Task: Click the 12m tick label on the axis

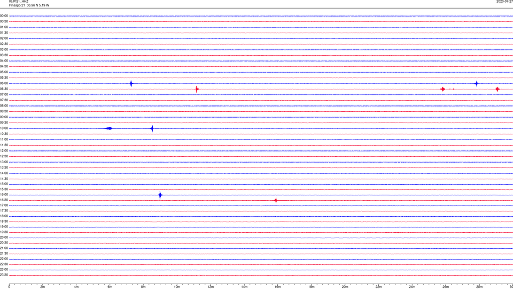Action: (x=211, y=287)
